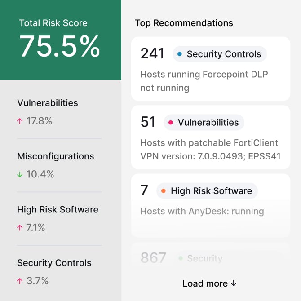Click the blue dot in Security Controls tag
The width and height of the screenshot is (301, 301).
tap(180, 54)
